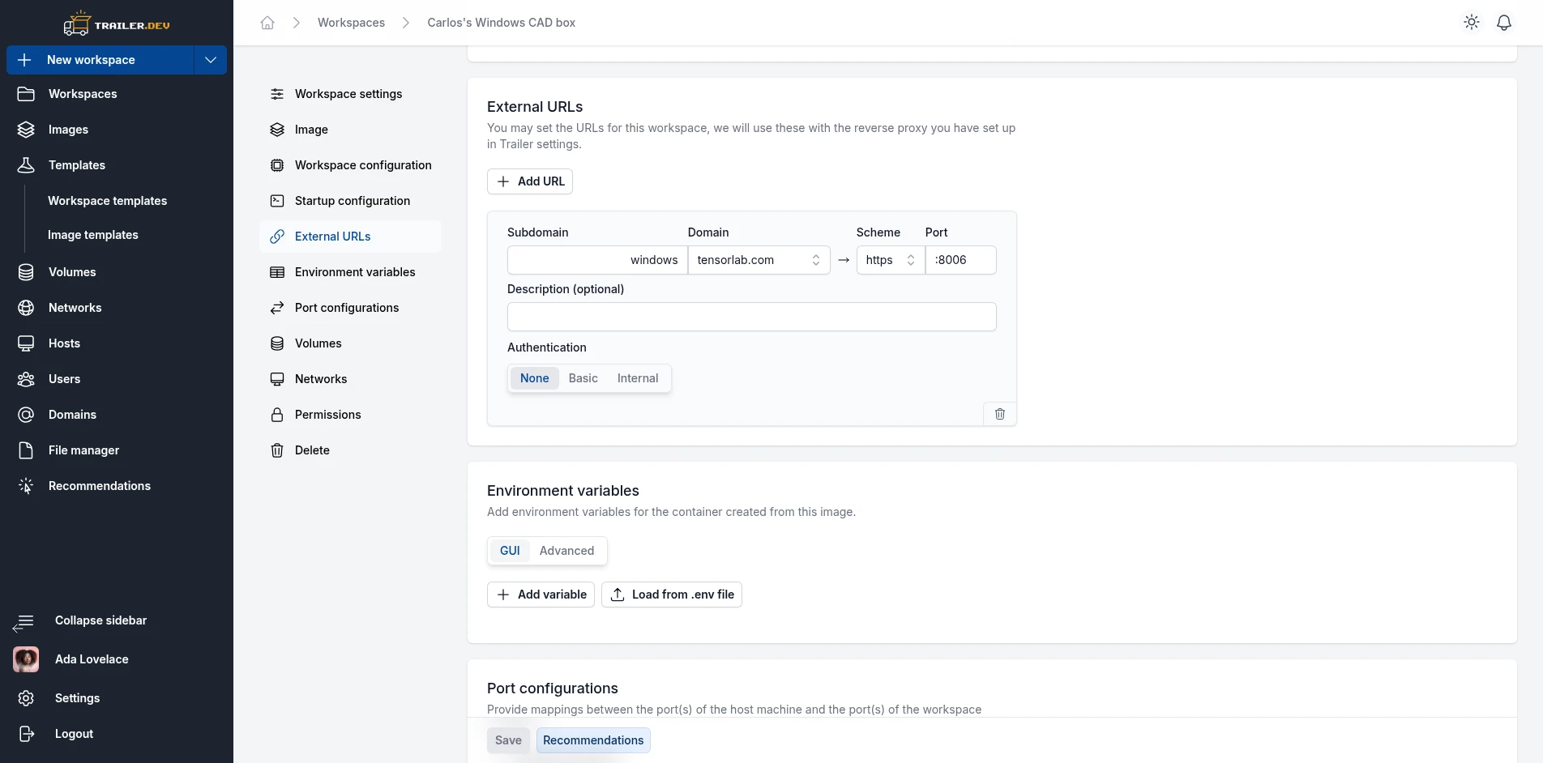This screenshot has height=763, width=1543.
Task: Select Internal authentication
Action: coord(638,378)
